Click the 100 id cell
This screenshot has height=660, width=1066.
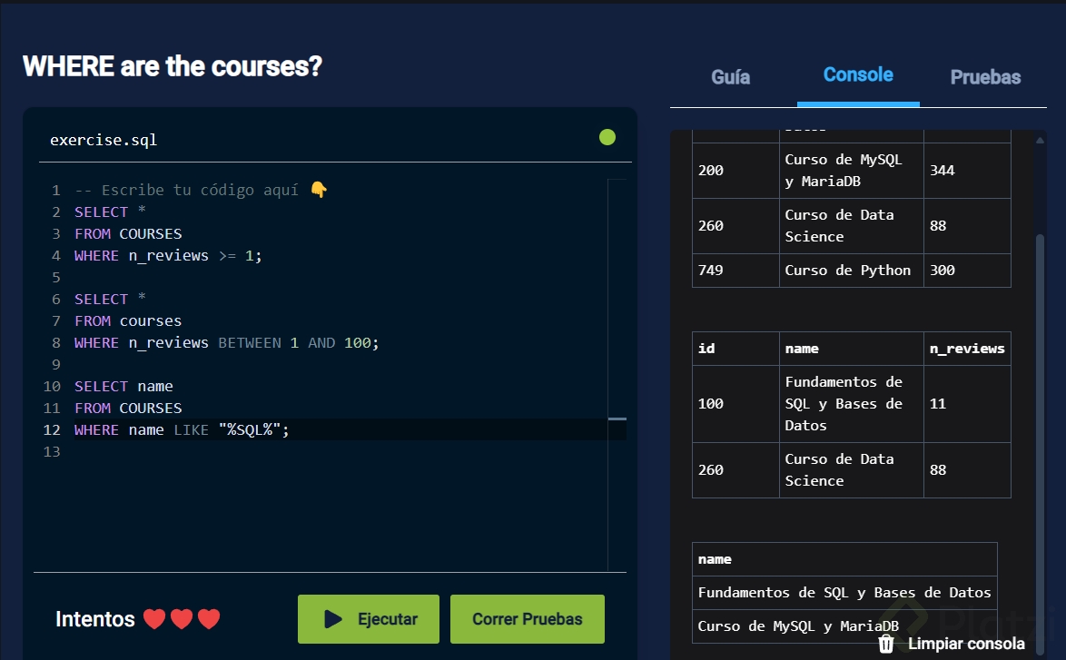(735, 404)
